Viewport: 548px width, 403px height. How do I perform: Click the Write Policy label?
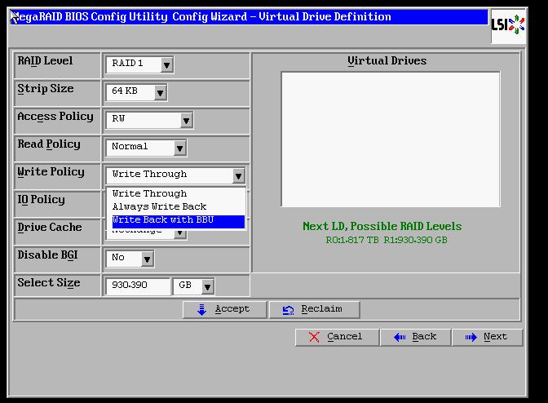click(x=51, y=172)
